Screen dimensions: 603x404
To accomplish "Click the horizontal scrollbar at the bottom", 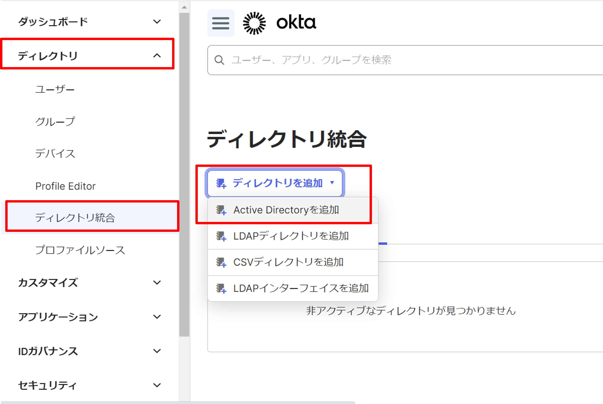I will pyautogui.click(x=178, y=402).
